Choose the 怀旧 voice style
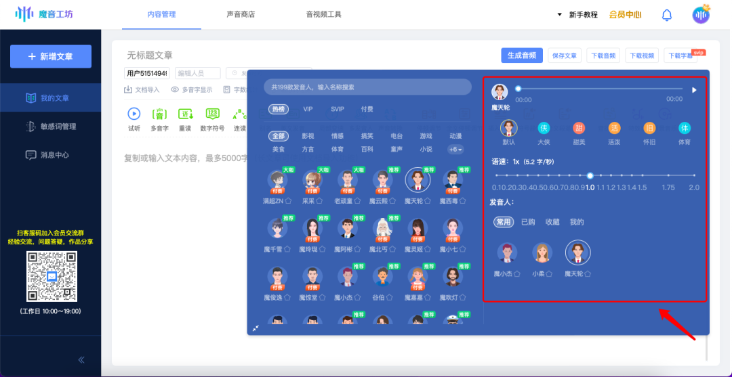 pos(649,128)
